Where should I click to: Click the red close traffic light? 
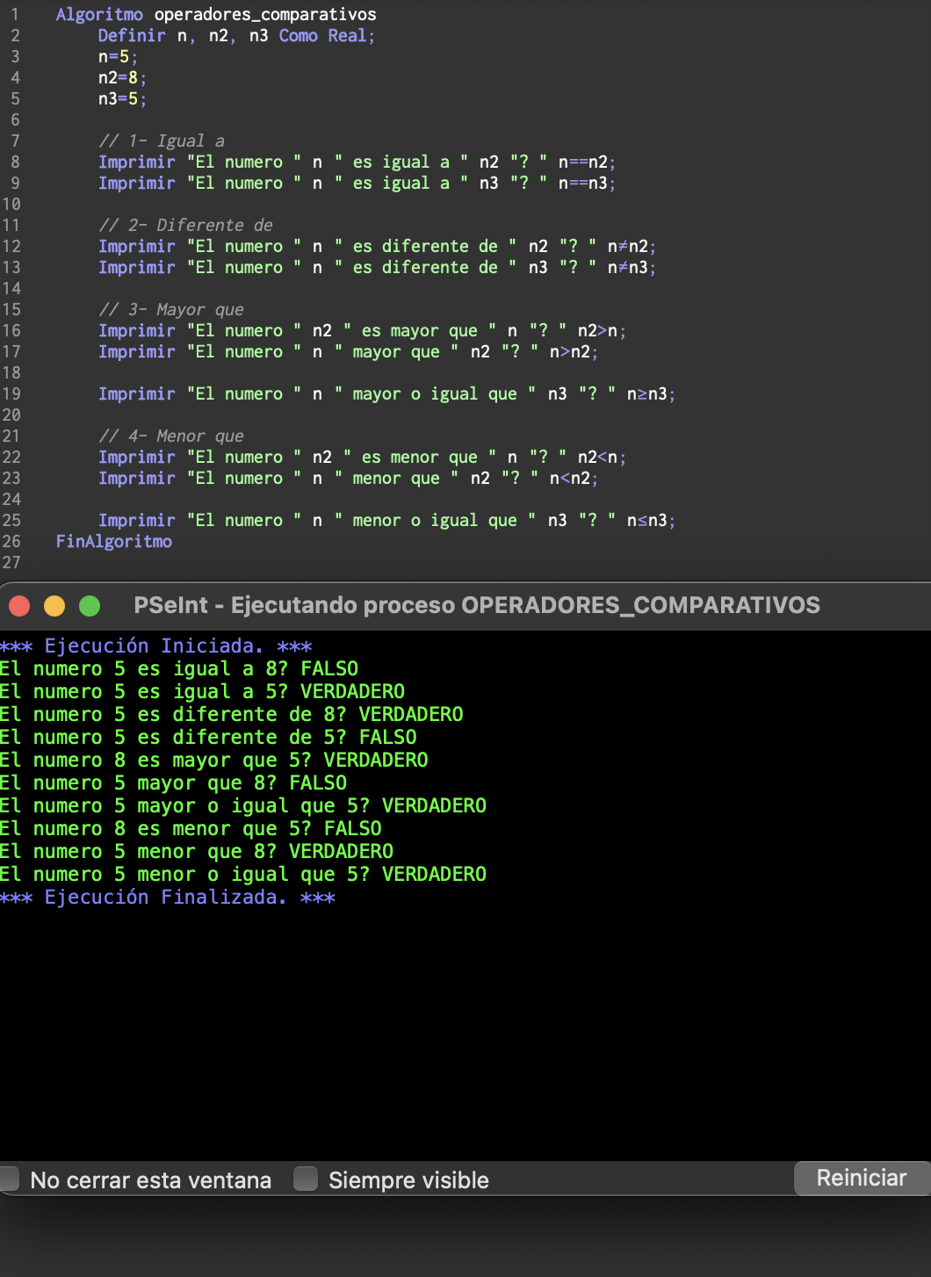coord(19,605)
